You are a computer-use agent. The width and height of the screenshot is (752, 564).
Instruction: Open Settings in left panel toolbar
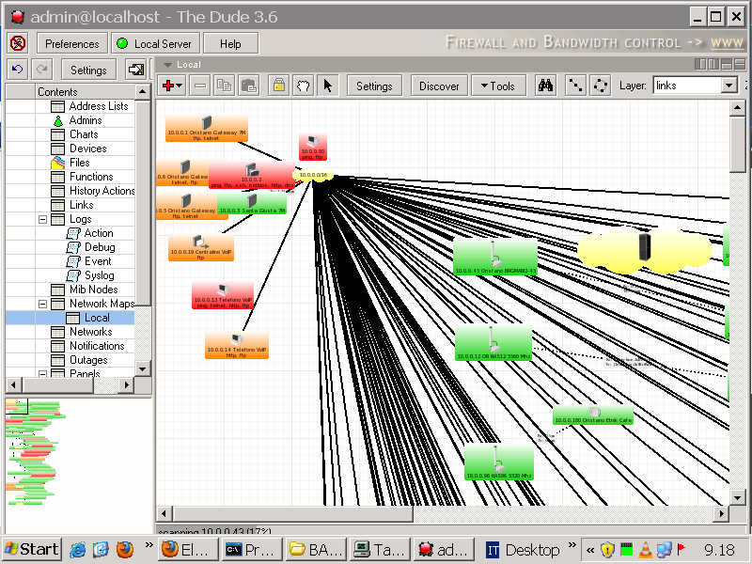tap(88, 70)
